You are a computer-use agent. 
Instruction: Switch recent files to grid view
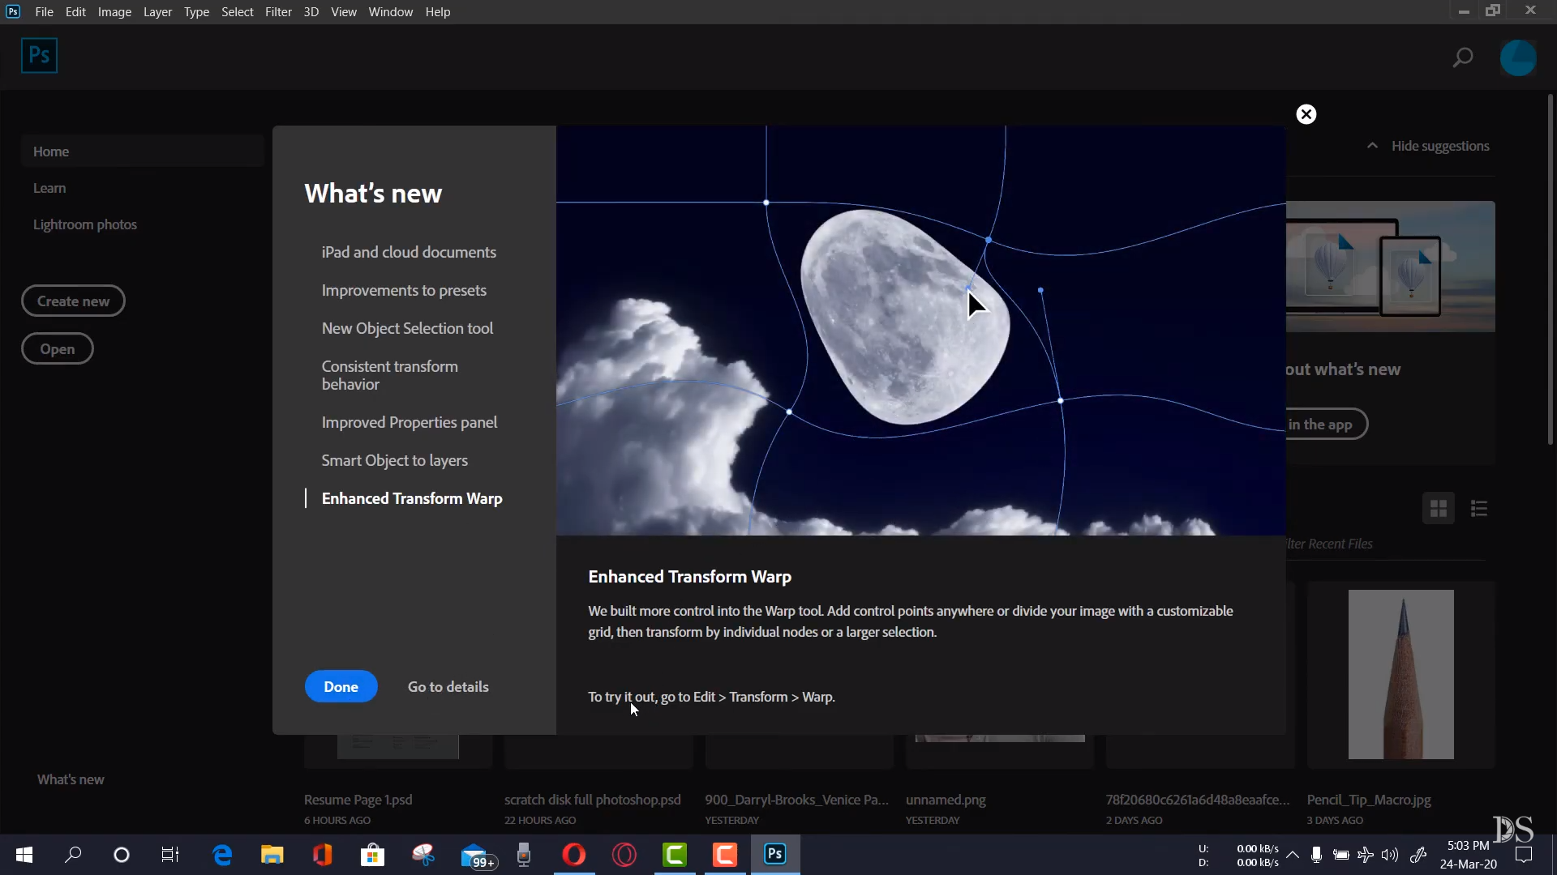point(1439,509)
